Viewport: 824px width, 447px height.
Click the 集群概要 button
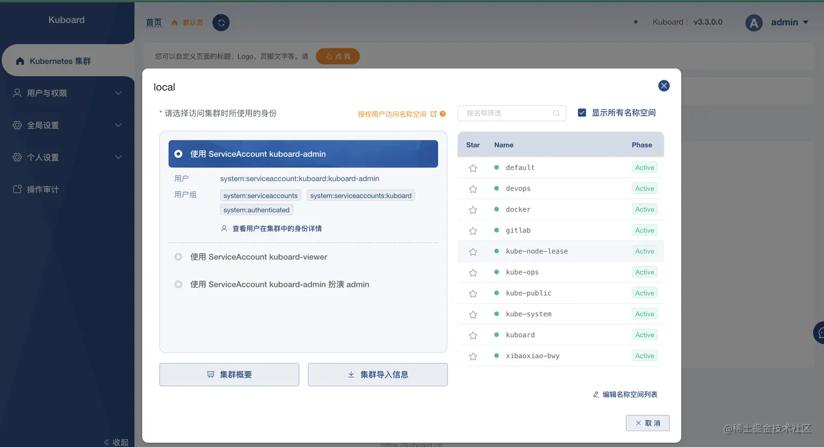229,375
